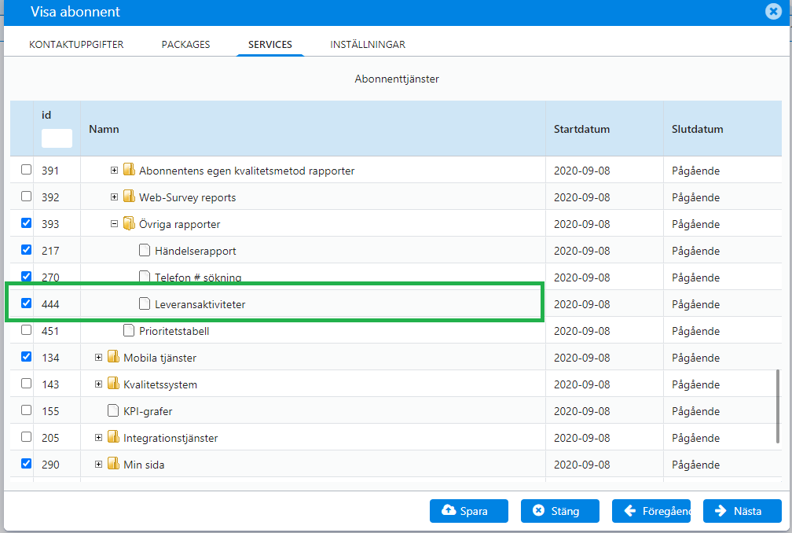Open the PACKAGES tab
The image size is (792, 533).
(186, 45)
